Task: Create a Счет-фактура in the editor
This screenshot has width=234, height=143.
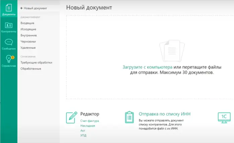Action: pos(90,121)
